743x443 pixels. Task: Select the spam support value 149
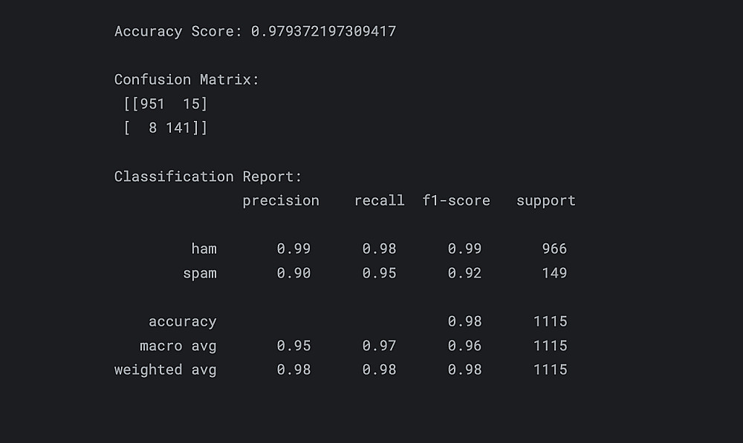554,273
